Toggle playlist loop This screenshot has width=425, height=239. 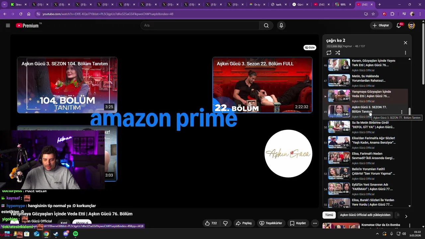(x=329, y=53)
